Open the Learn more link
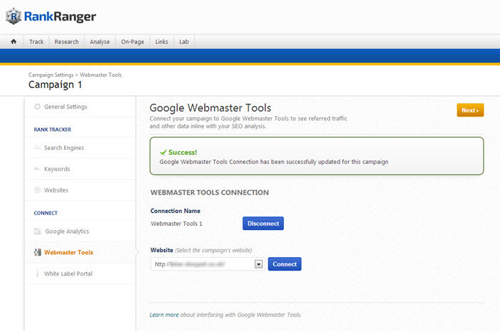The width and height of the screenshot is (500, 331). [164, 315]
